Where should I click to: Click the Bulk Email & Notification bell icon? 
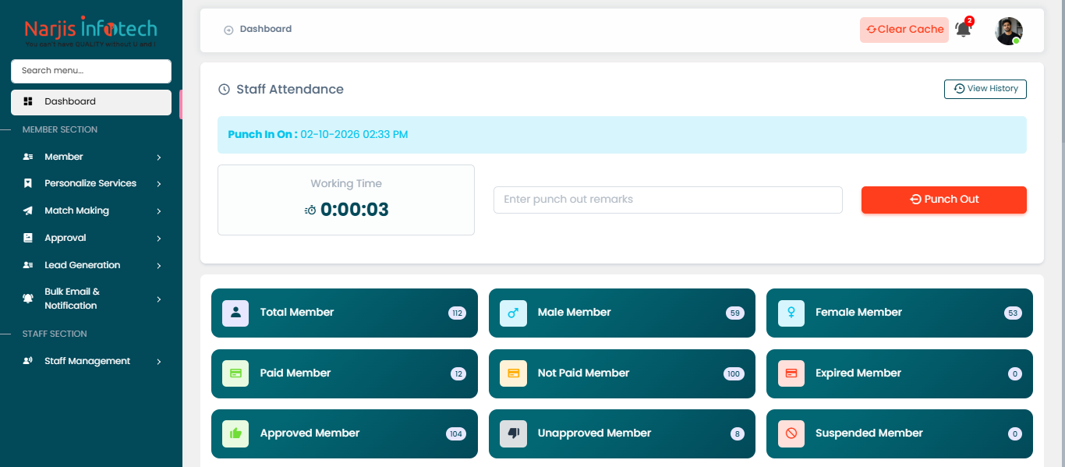click(28, 299)
